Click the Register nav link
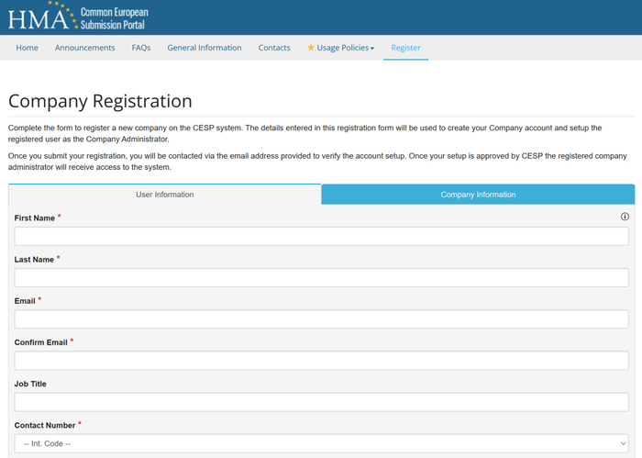 [405, 48]
